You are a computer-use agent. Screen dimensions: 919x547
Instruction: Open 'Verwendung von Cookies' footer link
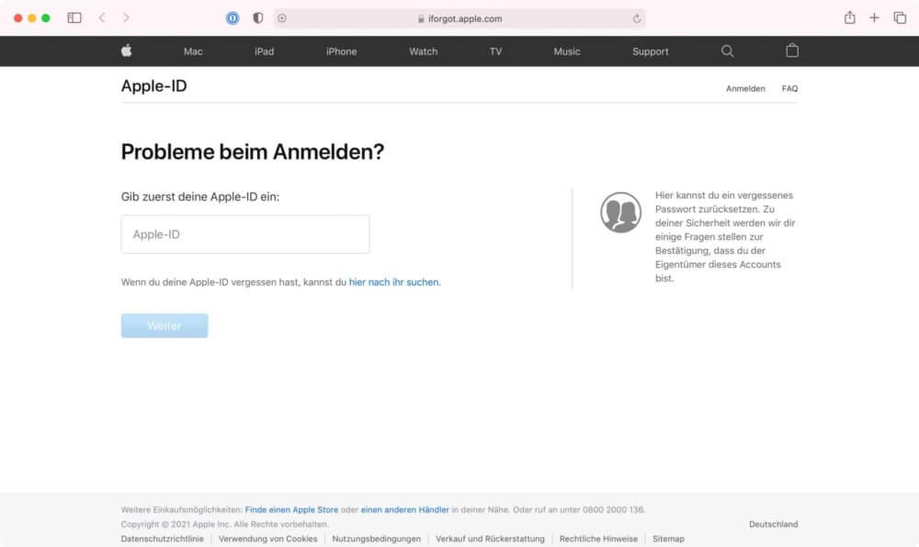[x=267, y=539]
